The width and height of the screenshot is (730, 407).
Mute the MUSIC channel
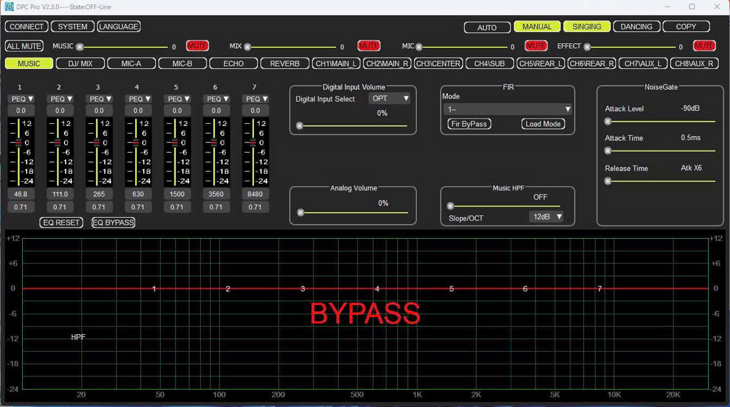(x=197, y=46)
